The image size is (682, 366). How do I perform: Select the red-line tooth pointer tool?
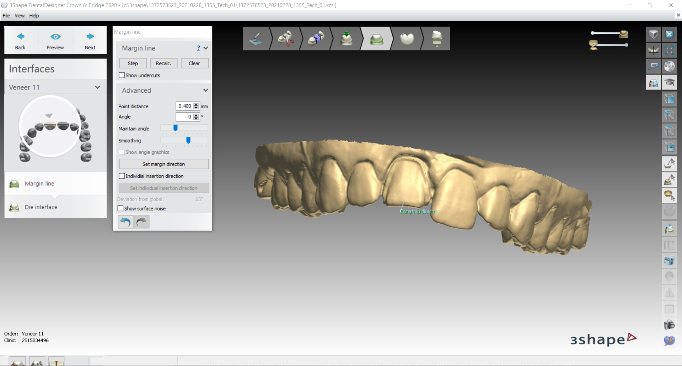pos(669,180)
